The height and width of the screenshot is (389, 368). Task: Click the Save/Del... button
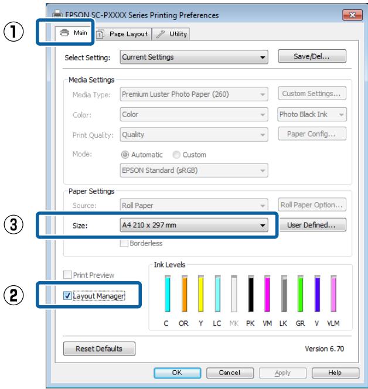312,56
